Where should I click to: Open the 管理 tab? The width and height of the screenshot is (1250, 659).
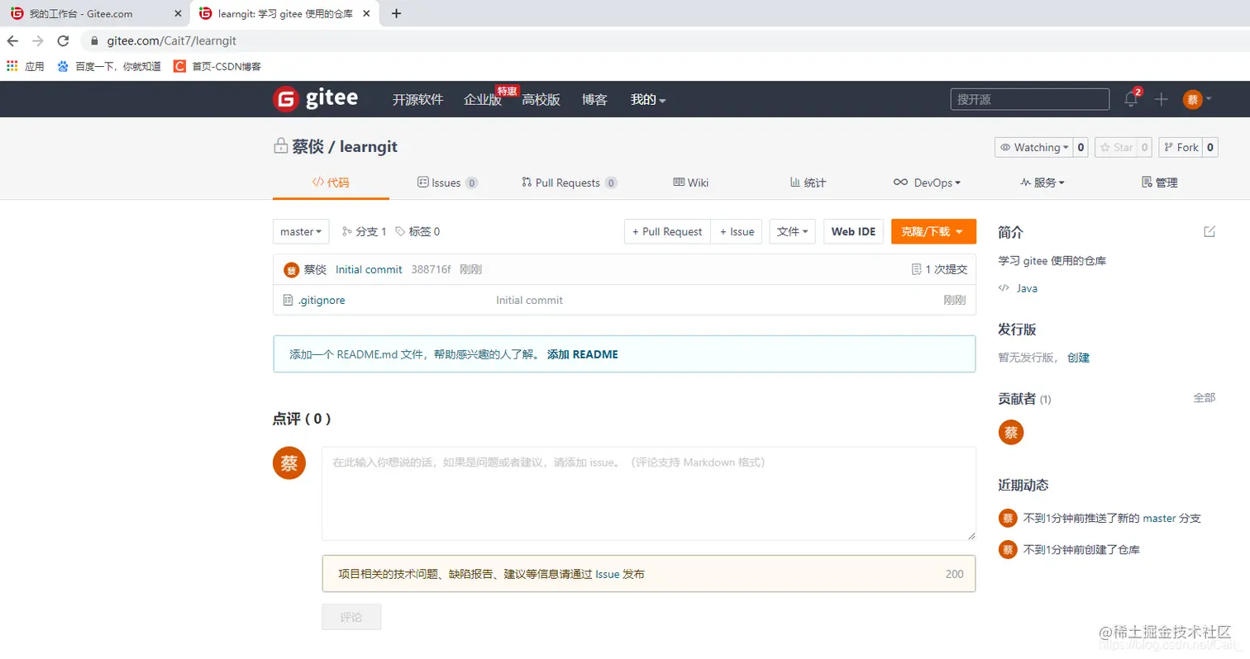point(1159,183)
